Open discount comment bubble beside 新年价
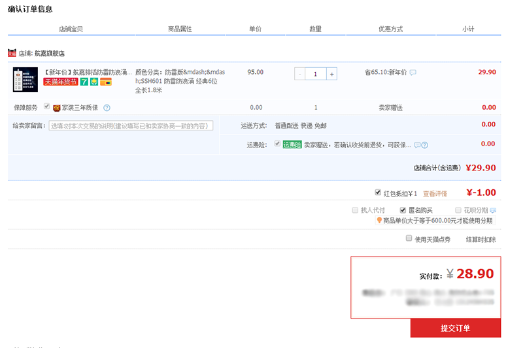523x348 pixels. pyautogui.click(x=413, y=72)
